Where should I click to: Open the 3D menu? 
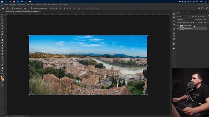click(x=49, y=5)
